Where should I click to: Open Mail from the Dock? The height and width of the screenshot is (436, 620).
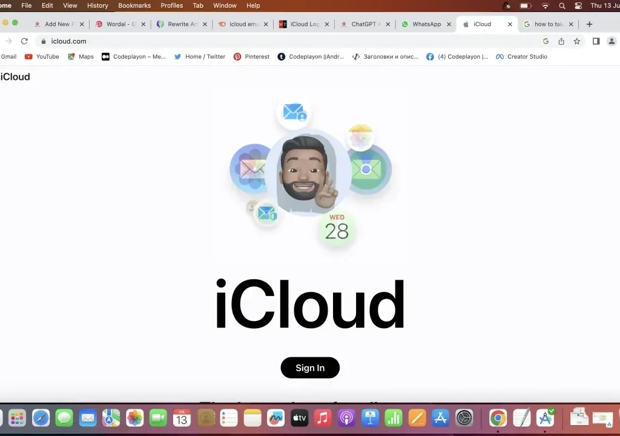click(88, 418)
